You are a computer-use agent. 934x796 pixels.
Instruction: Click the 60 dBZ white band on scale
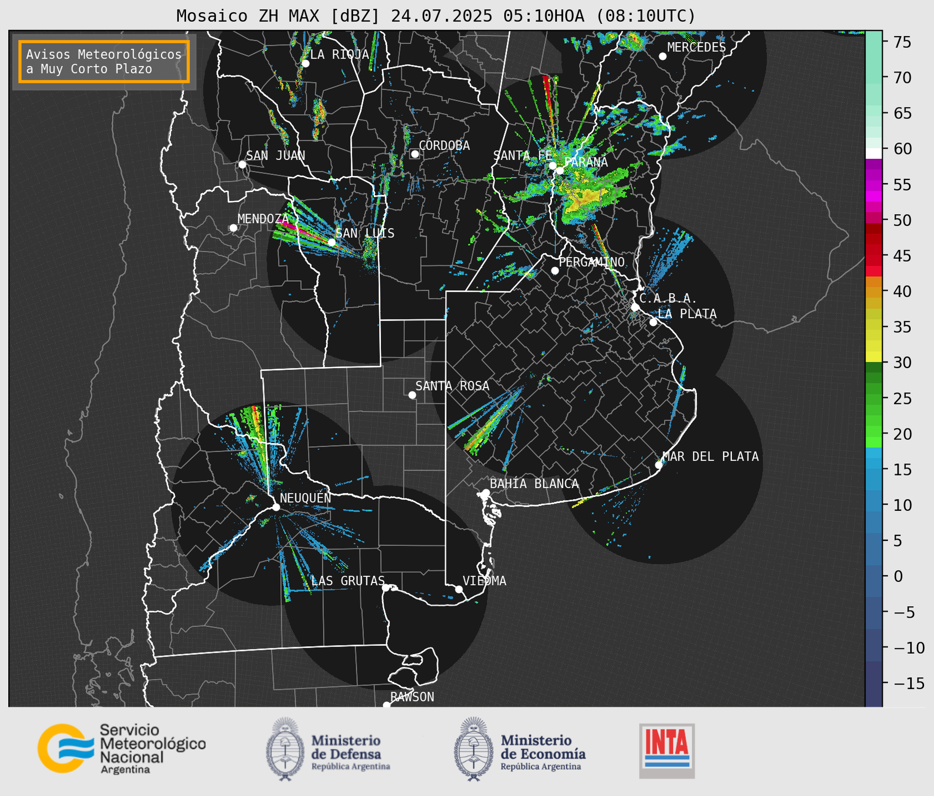874,153
